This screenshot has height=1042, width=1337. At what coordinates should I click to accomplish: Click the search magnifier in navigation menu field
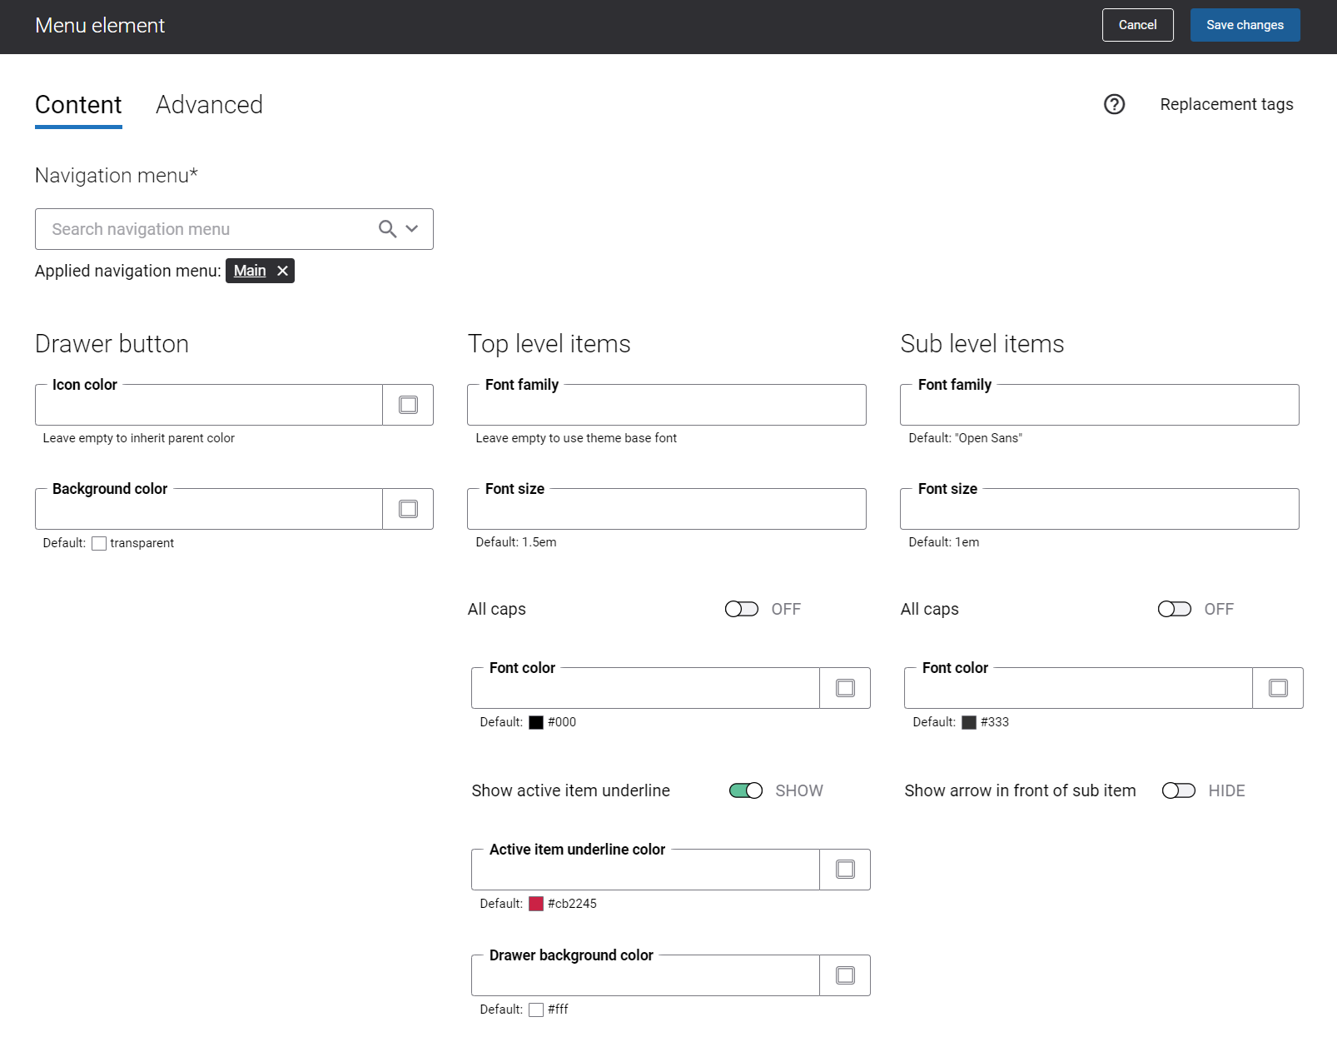[x=387, y=229]
